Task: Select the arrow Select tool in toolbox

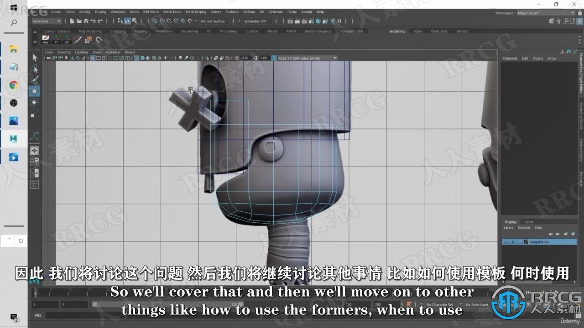Action: [34, 57]
